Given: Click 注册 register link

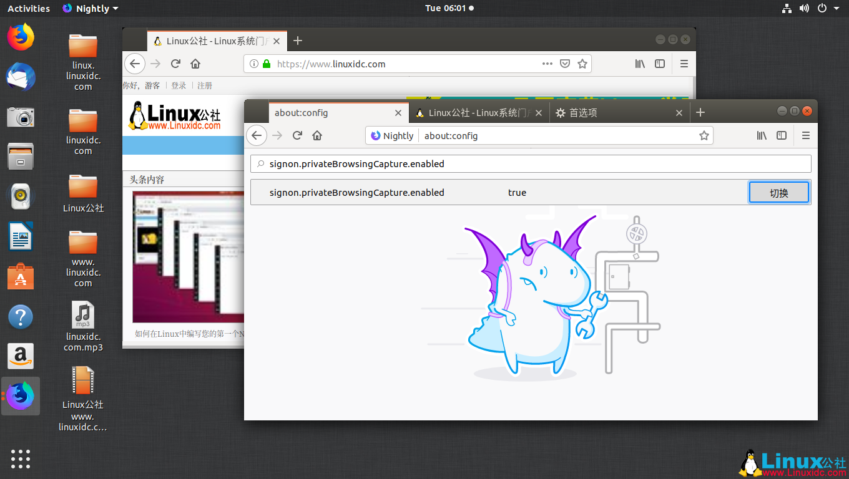Looking at the screenshot, I should pyautogui.click(x=205, y=85).
